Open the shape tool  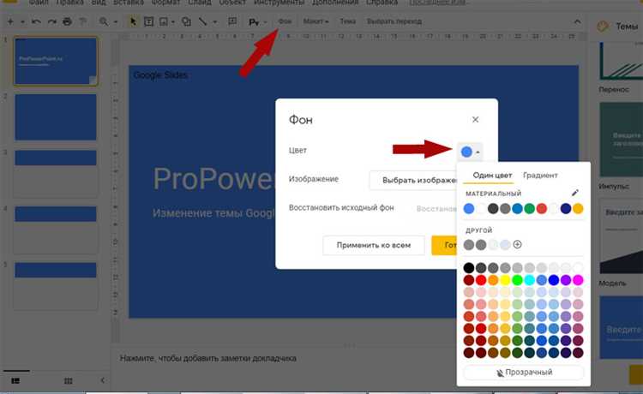tap(186, 21)
